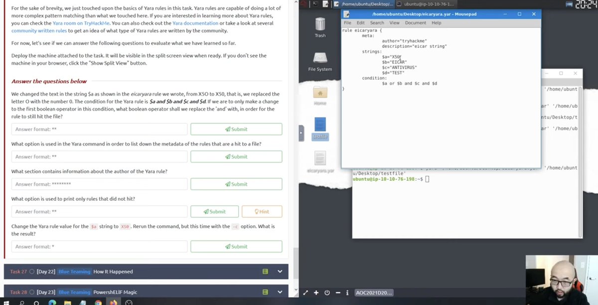This screenshot has width=598, height=305.
Task: Launch text editor from top panel icon
Action: click(326, 4)
